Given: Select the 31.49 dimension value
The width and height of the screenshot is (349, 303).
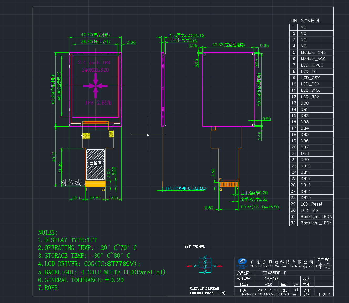Looking at the screenshot, I should pyautogui.click(x=60, y=167).
